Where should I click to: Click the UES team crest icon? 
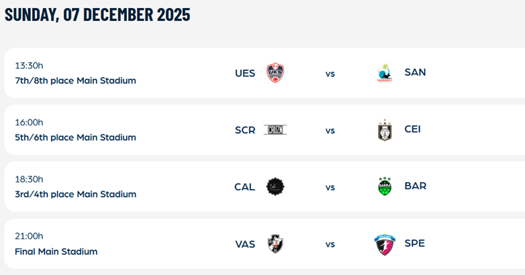pyautogui.click(x=275, y=72)
